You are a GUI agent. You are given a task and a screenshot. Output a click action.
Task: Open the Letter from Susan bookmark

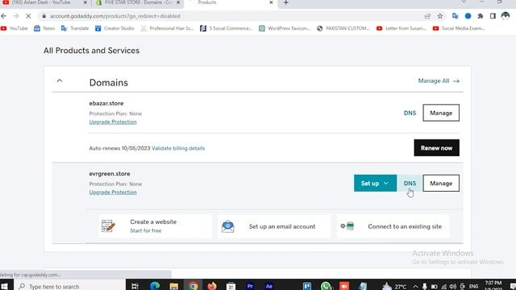(402, 28)
